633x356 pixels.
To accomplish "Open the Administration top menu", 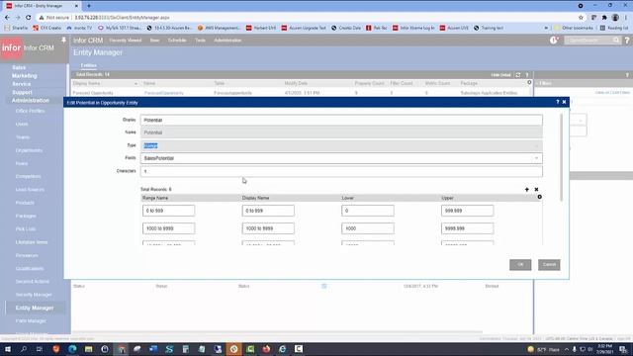I will [227, 41].
